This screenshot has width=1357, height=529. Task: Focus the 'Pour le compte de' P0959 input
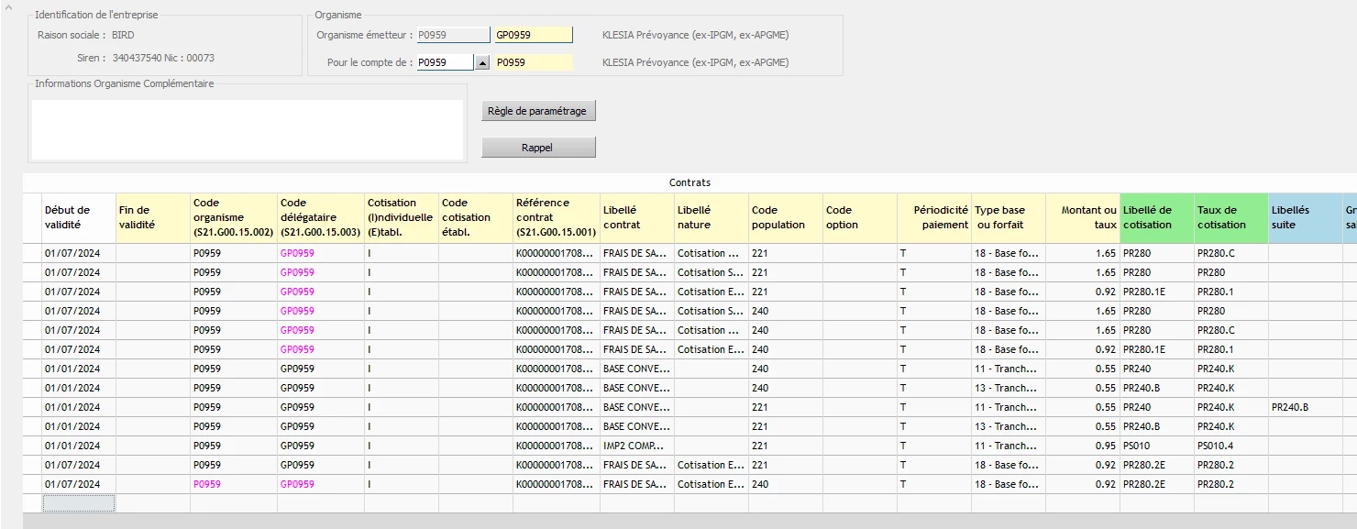[445, 62]
